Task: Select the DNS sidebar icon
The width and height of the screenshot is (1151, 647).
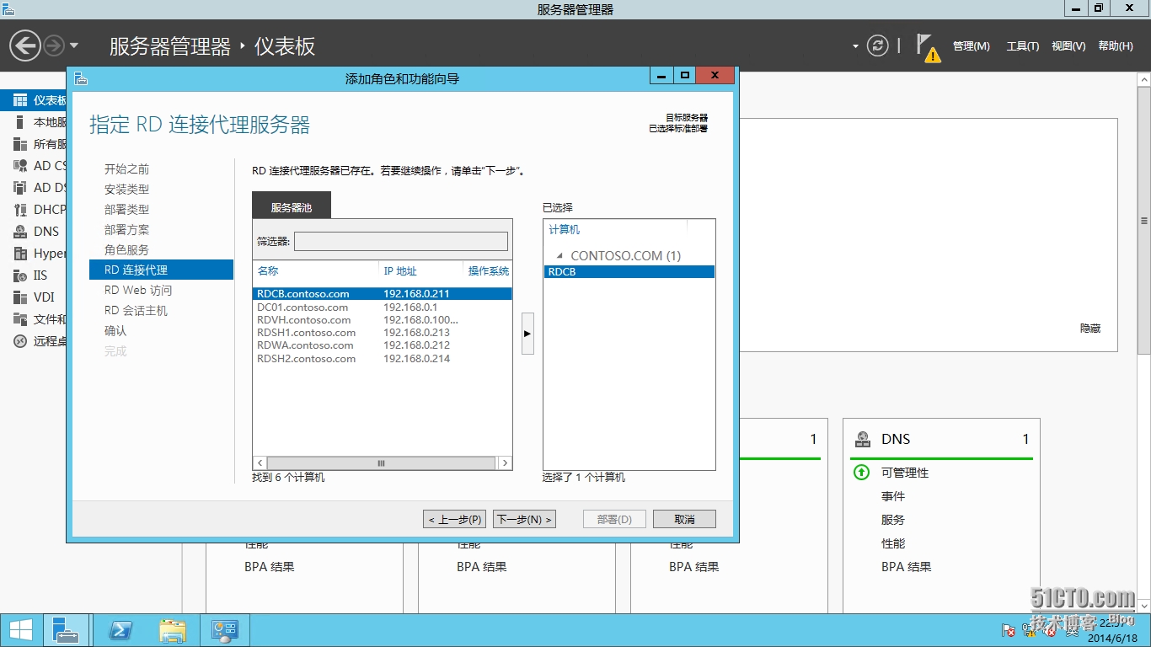Action: (x=20, y=232)
